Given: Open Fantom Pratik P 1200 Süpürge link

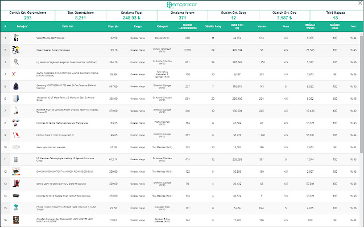Looking at the screenshot, I should [55, 135].
